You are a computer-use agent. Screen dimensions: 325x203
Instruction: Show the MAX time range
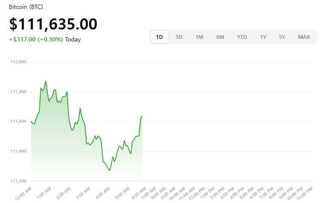click(304, 37)
